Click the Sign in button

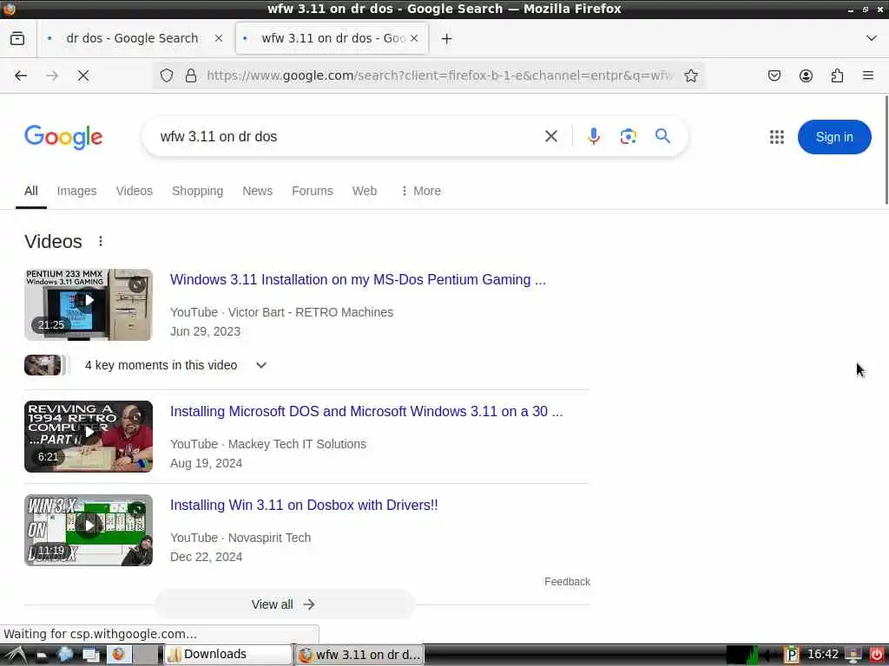[834, 136]
